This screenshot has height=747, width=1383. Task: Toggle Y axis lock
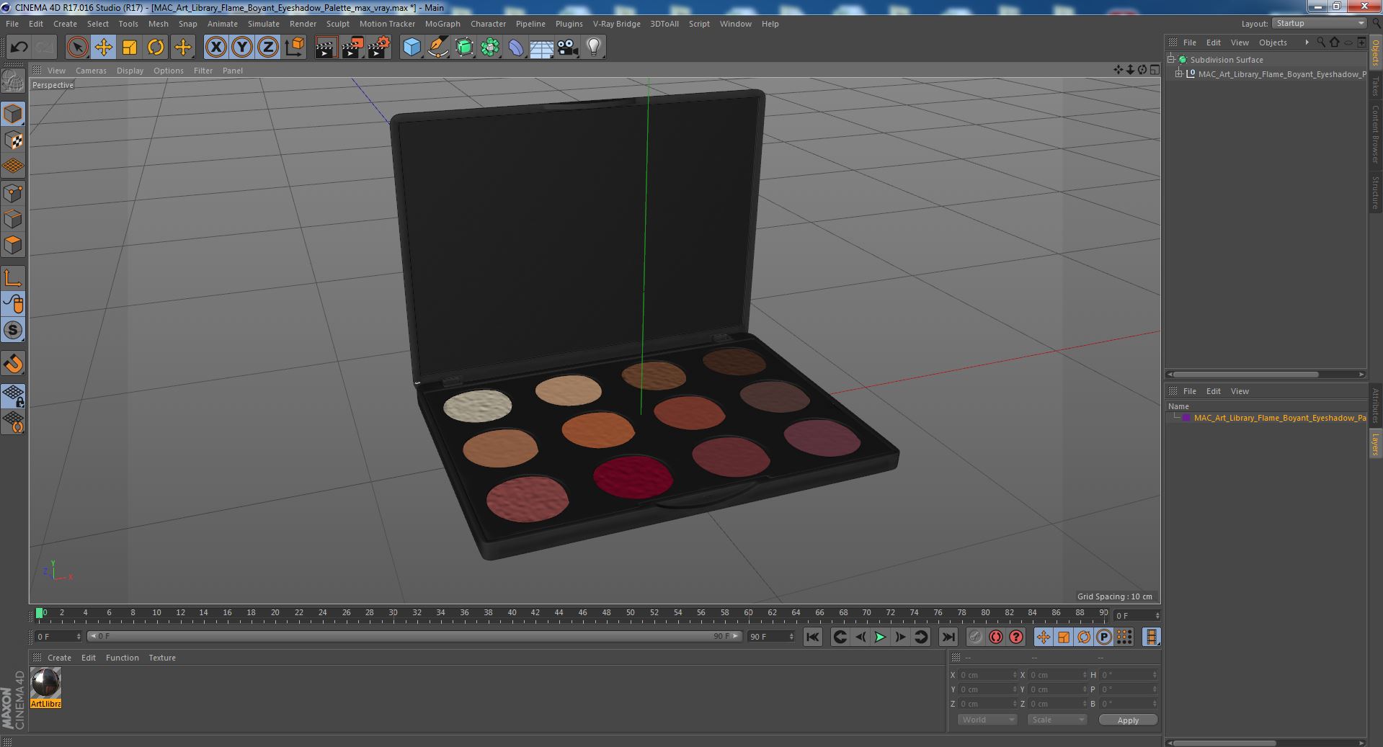click(242, 48)
